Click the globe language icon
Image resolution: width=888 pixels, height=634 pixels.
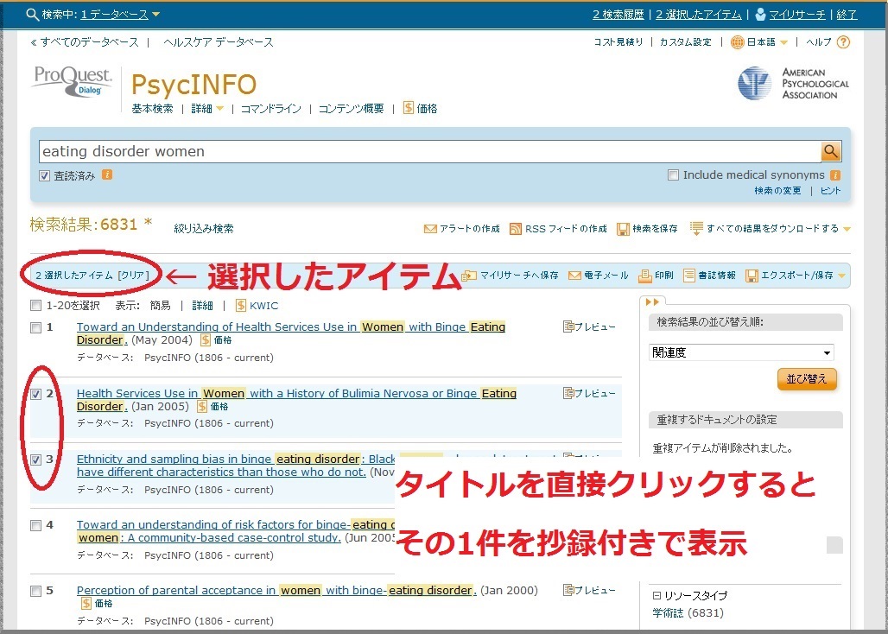tap(738, 42)
